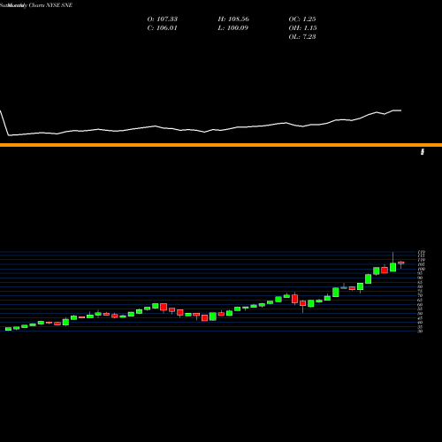This screenshot has height=442, width=442.
Task: Click the 30 price axis label
Action: click(420, 331)
